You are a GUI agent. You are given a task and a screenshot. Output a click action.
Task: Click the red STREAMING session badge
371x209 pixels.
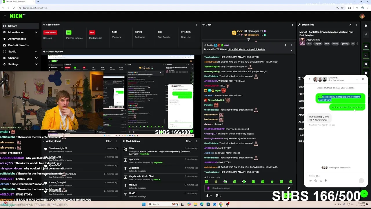tap(50, 32)
